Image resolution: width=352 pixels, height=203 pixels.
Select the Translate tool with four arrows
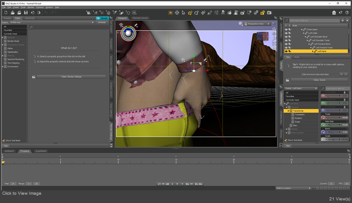(203, 13)
